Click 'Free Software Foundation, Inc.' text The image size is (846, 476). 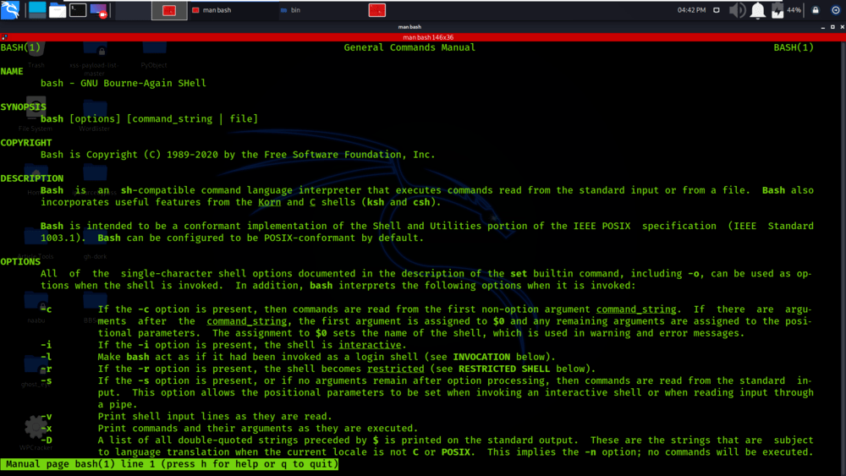(349, 155)
